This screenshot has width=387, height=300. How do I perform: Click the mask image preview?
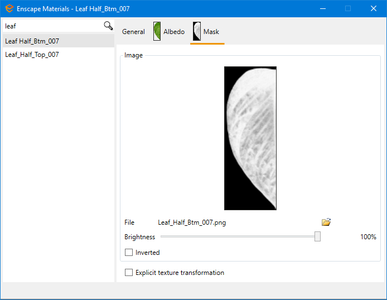250,138
